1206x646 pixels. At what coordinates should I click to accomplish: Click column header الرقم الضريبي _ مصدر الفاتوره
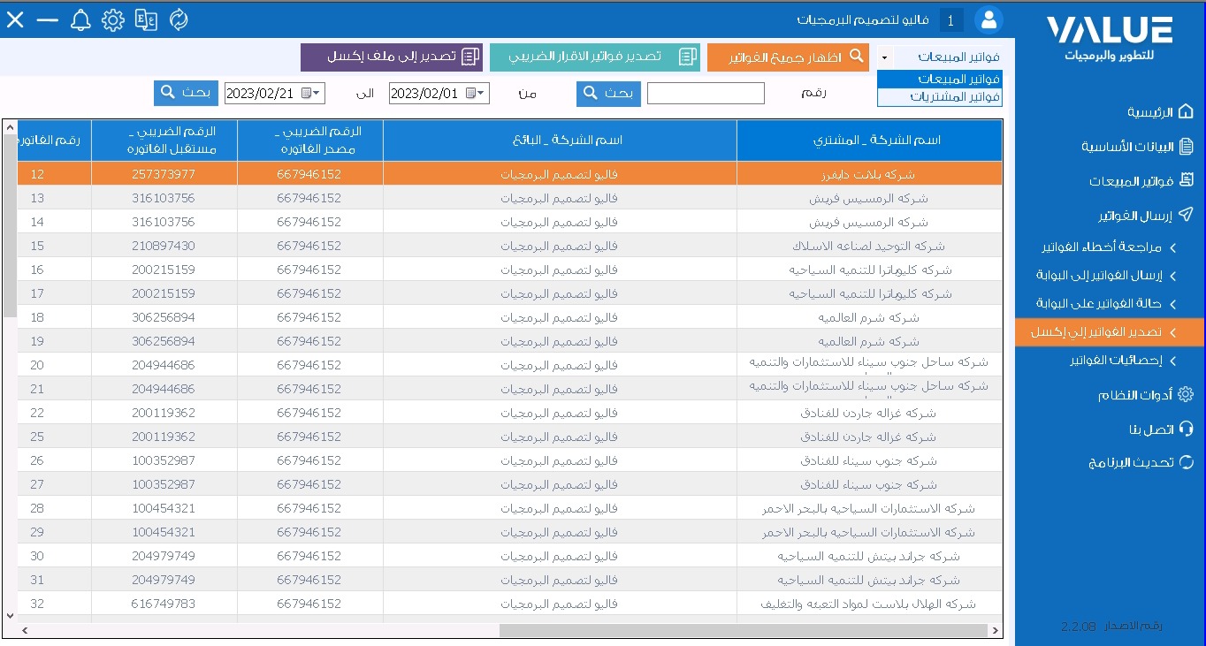[308, 141]
